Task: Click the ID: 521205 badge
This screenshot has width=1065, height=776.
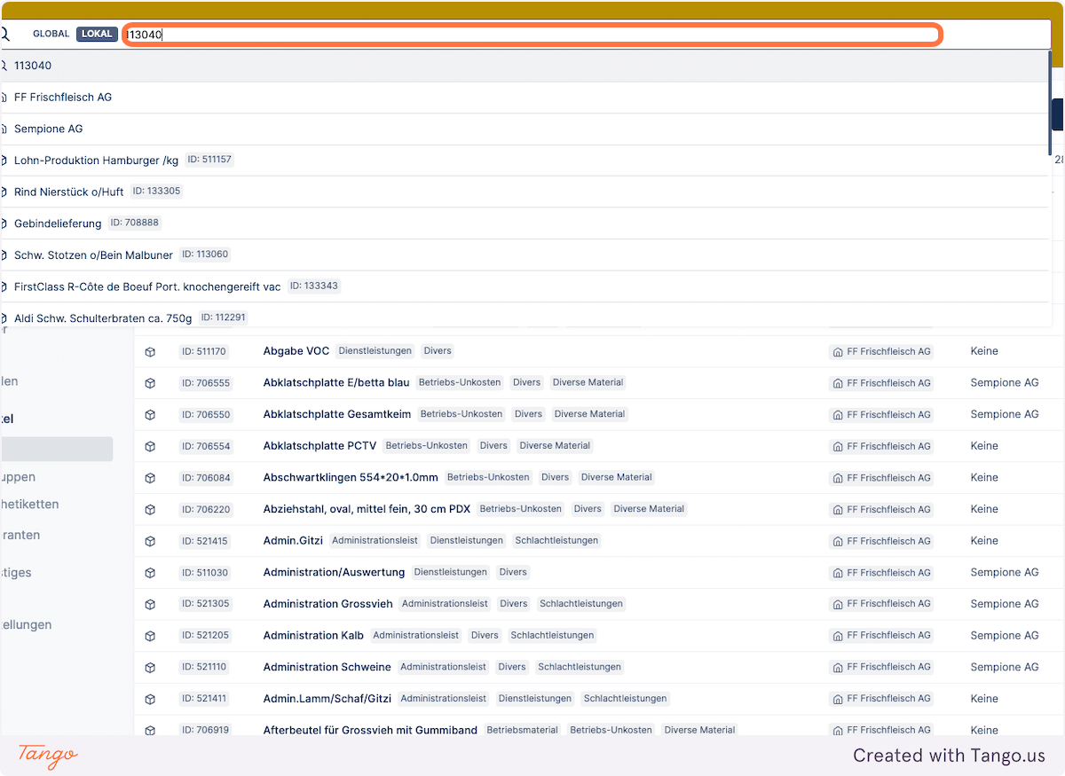Action: [x=205, y=636]
